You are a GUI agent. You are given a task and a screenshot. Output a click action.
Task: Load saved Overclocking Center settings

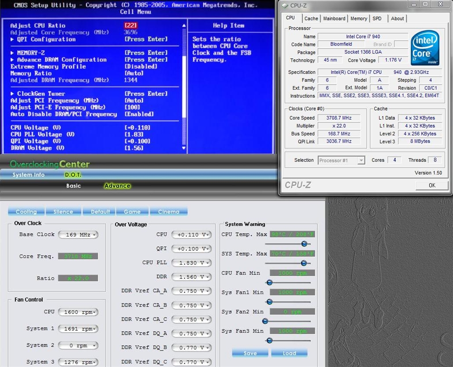pos(289,353)
